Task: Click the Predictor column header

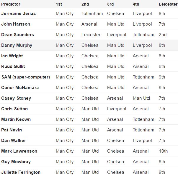Action: pyautogui.click(x=11, y=4)
